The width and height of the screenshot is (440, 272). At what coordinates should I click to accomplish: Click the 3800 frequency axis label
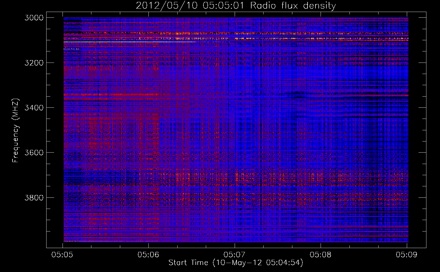click(x=34, y=198)
